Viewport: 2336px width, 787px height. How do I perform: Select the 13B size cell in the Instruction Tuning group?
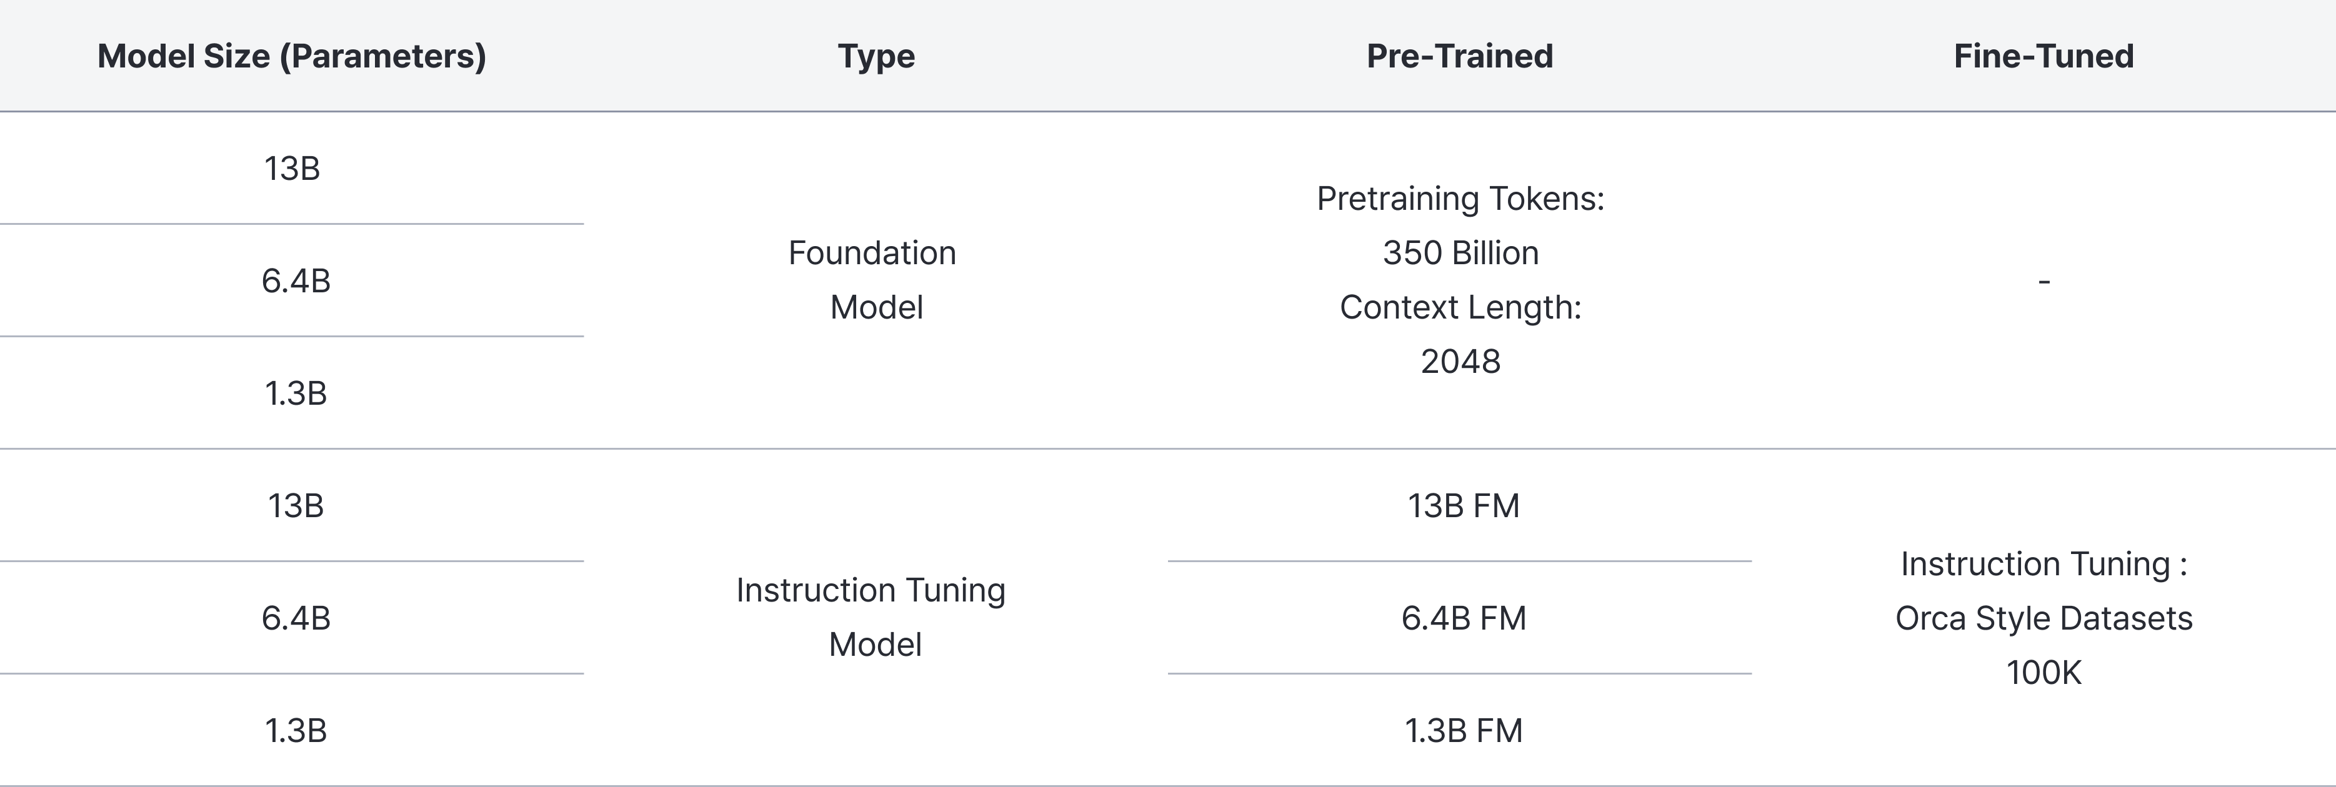point(296,506)
